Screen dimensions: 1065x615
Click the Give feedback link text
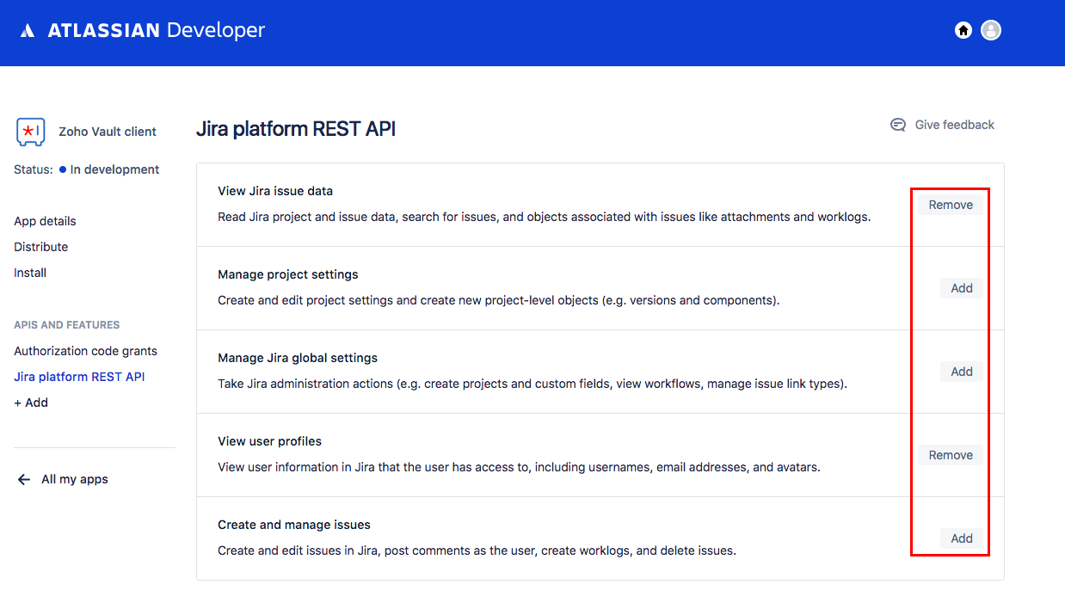(954, 125)
